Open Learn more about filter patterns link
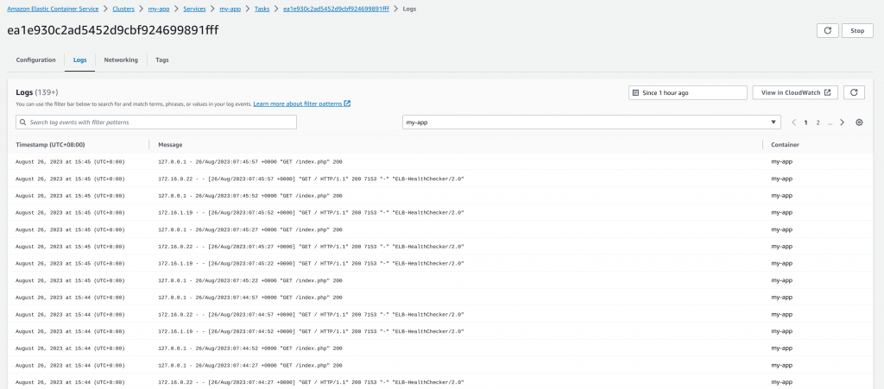 tap(298, 104)
